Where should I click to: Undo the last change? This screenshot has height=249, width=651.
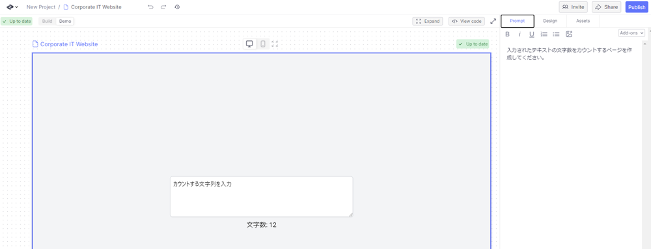150,7
